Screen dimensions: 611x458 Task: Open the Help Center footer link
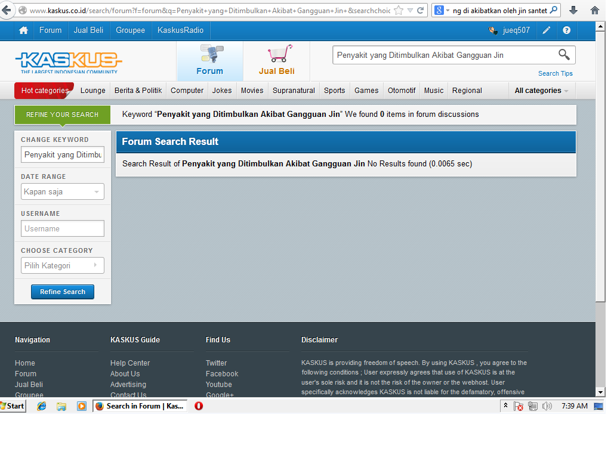pyautogui.click(x=129, y=363)
